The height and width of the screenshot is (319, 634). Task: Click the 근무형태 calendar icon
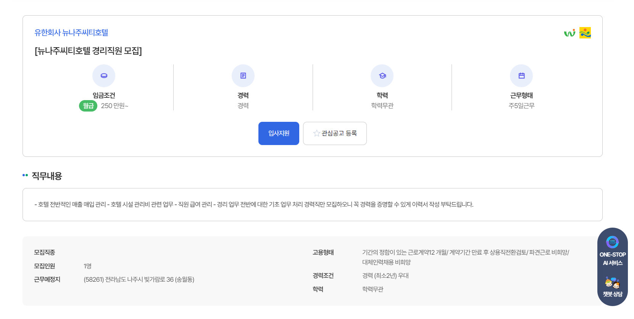(521, 76)
